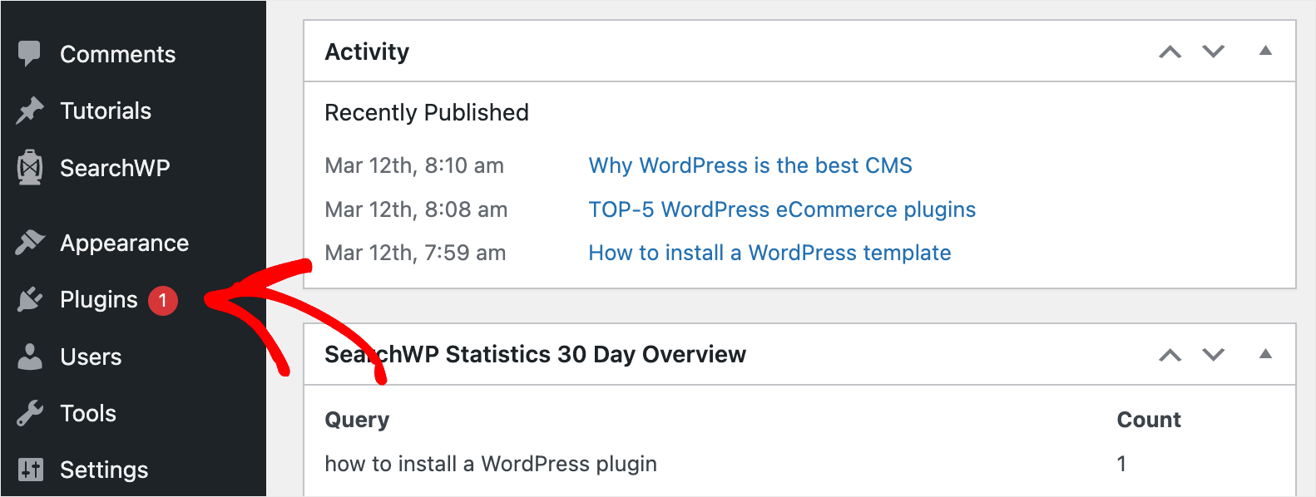Click the 'SearchWP Statistics 30 Day Overview' heading
The height and width of the screenshot is (497, 1316).
coord(535,354)
